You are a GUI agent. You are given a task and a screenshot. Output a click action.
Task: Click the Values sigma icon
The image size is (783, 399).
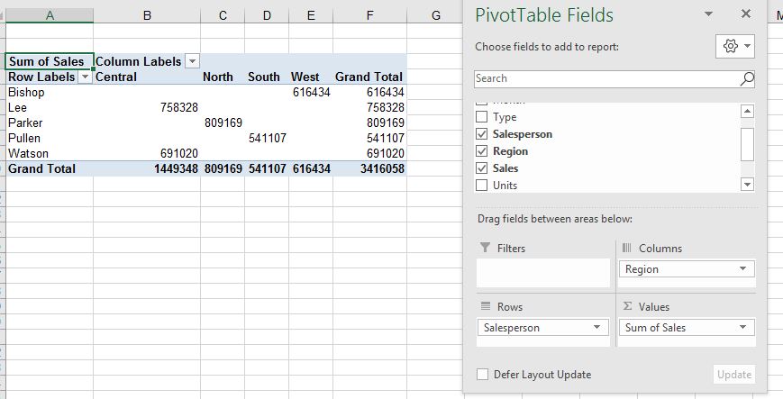click(627, 306)
